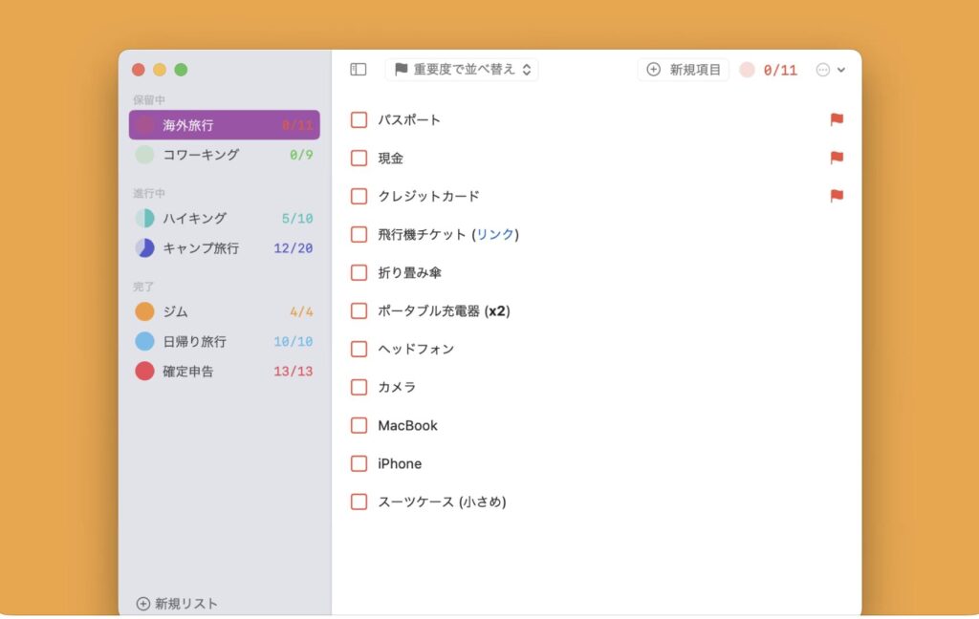Image resolution: width=979 pixels, height=619 pixels.
Task: Open the 重要度で並べ替え sort dropdown
Action: [x=462, y=70]
